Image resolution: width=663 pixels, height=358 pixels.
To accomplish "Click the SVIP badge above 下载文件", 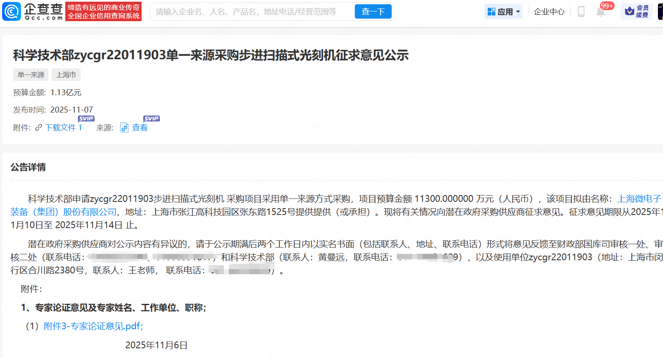I will pyautogui.click(x=86, y=118).
